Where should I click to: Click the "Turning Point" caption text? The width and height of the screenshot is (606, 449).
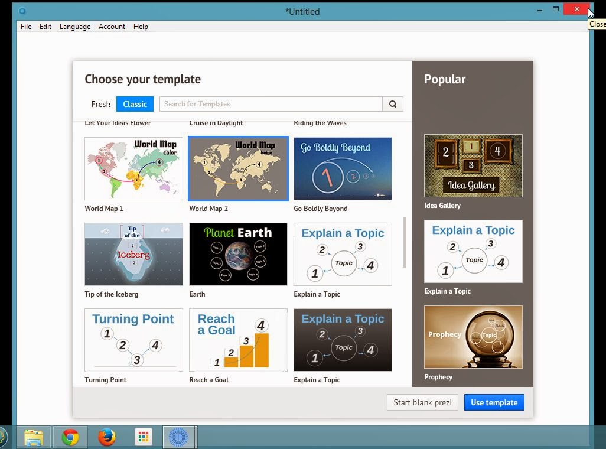tap(106, 380)
